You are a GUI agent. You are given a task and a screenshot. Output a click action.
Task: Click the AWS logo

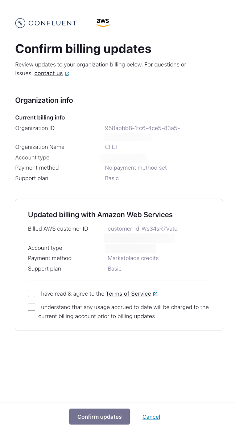pos(103,23)
